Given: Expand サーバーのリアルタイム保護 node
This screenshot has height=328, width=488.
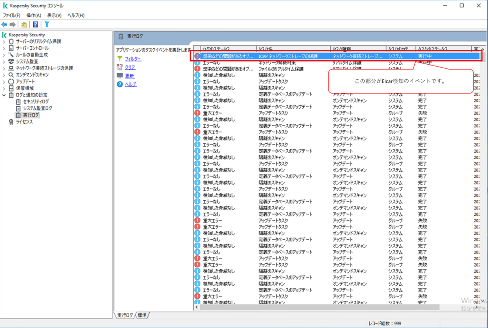Looking at the screenshot, I should tap(4, 42).
